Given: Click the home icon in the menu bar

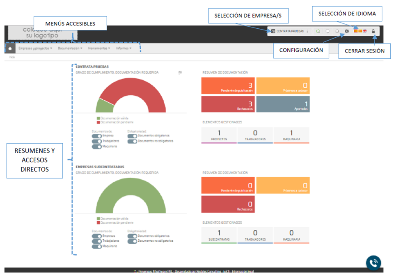Looking at the screenshot, I should 10,48.
